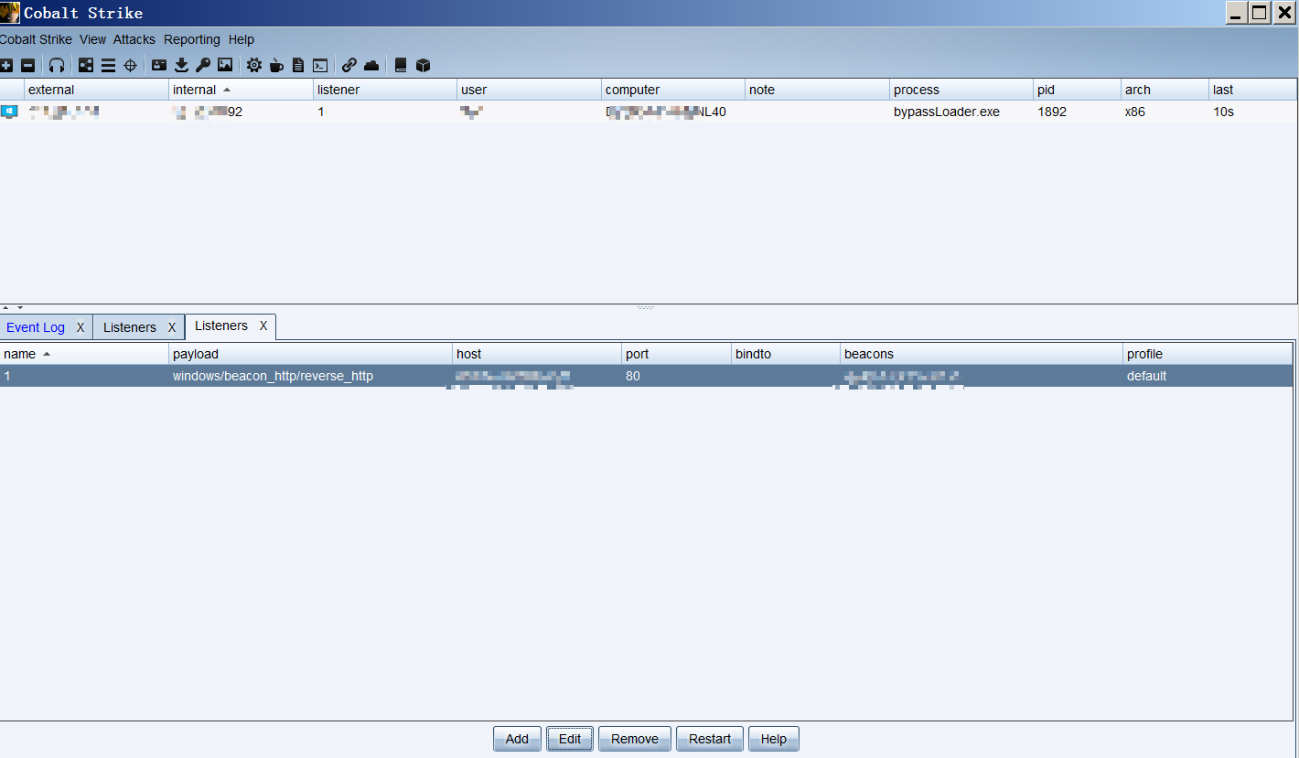Open the View menu
1299x758 pixels.
click(x=92, y=39)
